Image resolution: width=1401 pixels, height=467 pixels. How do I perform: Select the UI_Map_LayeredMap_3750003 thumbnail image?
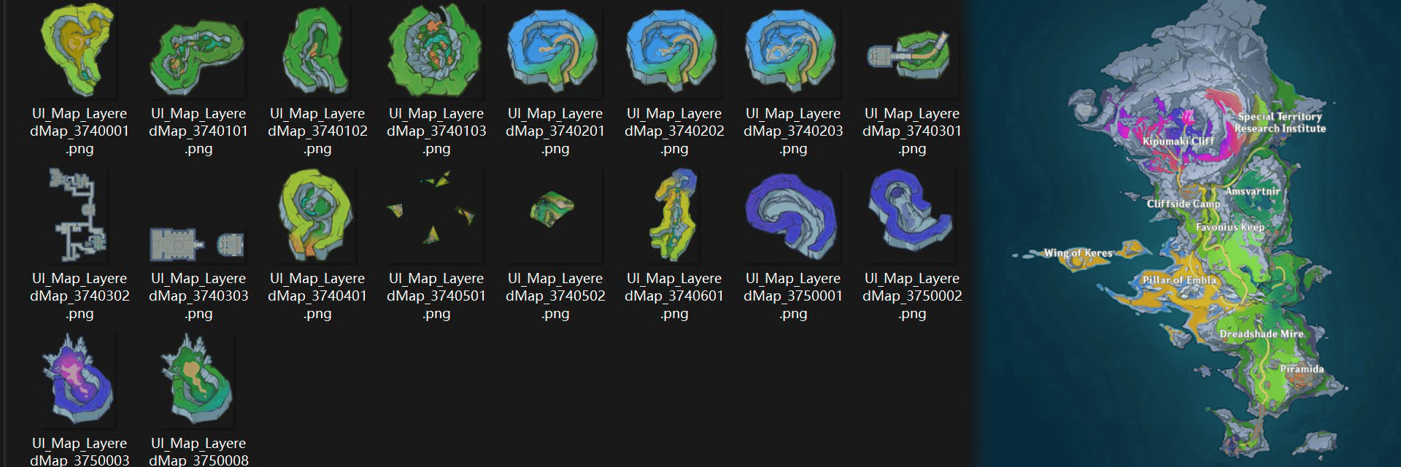[80, 381]
